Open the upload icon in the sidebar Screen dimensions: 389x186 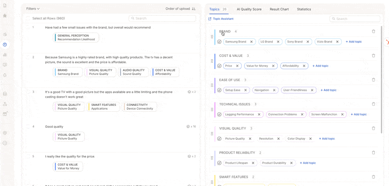tap(5, 104)
